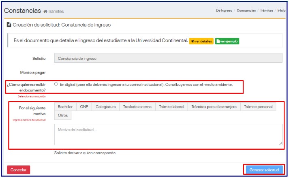Viewport: 289px width, 178px height.
Task: Click the file icon in ver ejemplo
Action: 218,41
